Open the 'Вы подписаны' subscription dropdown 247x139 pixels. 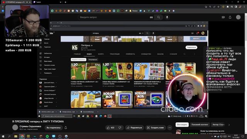pos(54,128)
